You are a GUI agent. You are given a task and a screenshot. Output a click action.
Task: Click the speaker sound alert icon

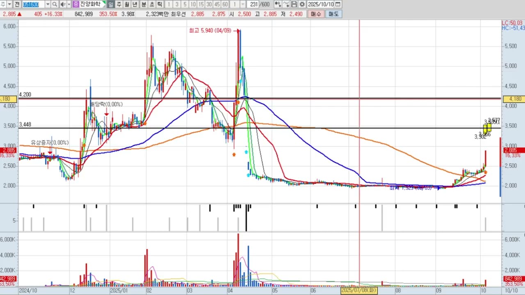click(x=63, y=4)
